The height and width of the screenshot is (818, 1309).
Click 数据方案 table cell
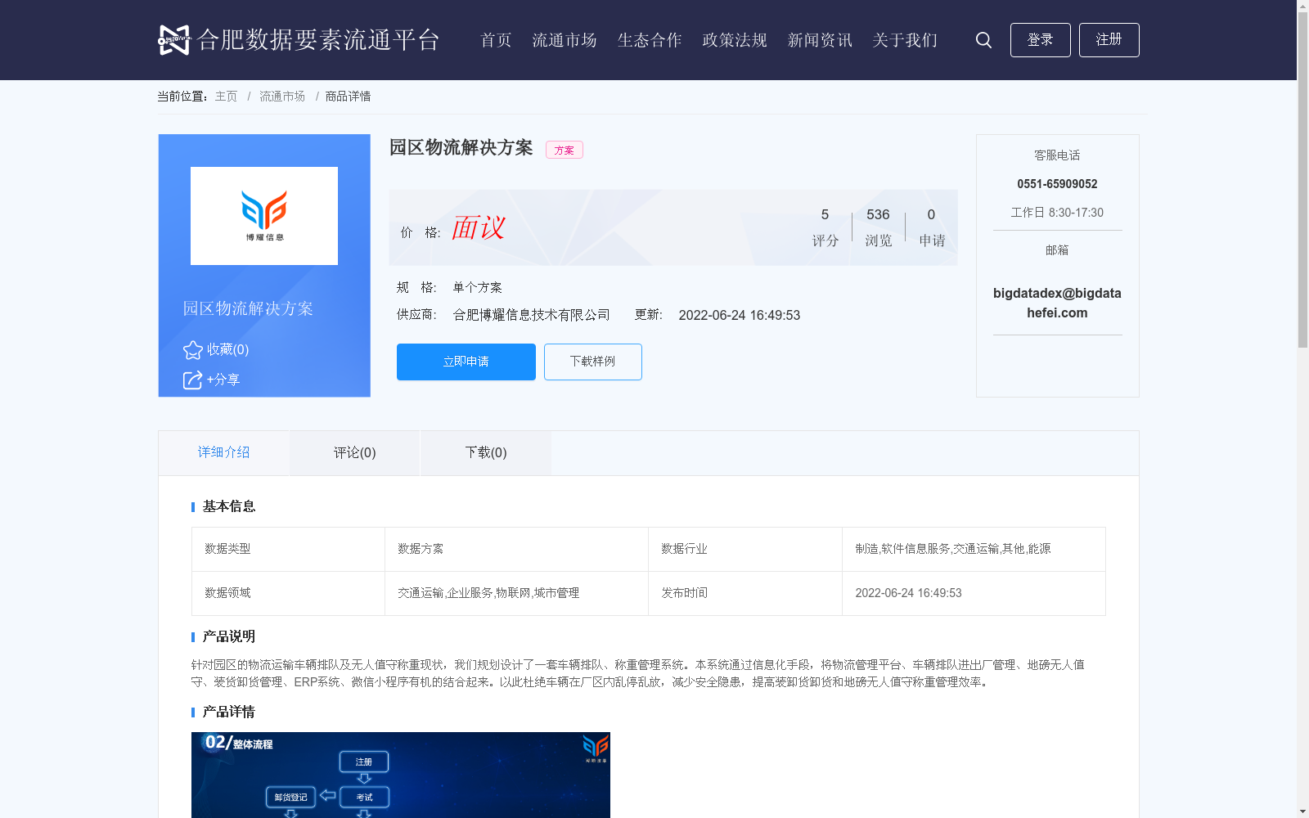pyautogui.click(x=516, y=549)
